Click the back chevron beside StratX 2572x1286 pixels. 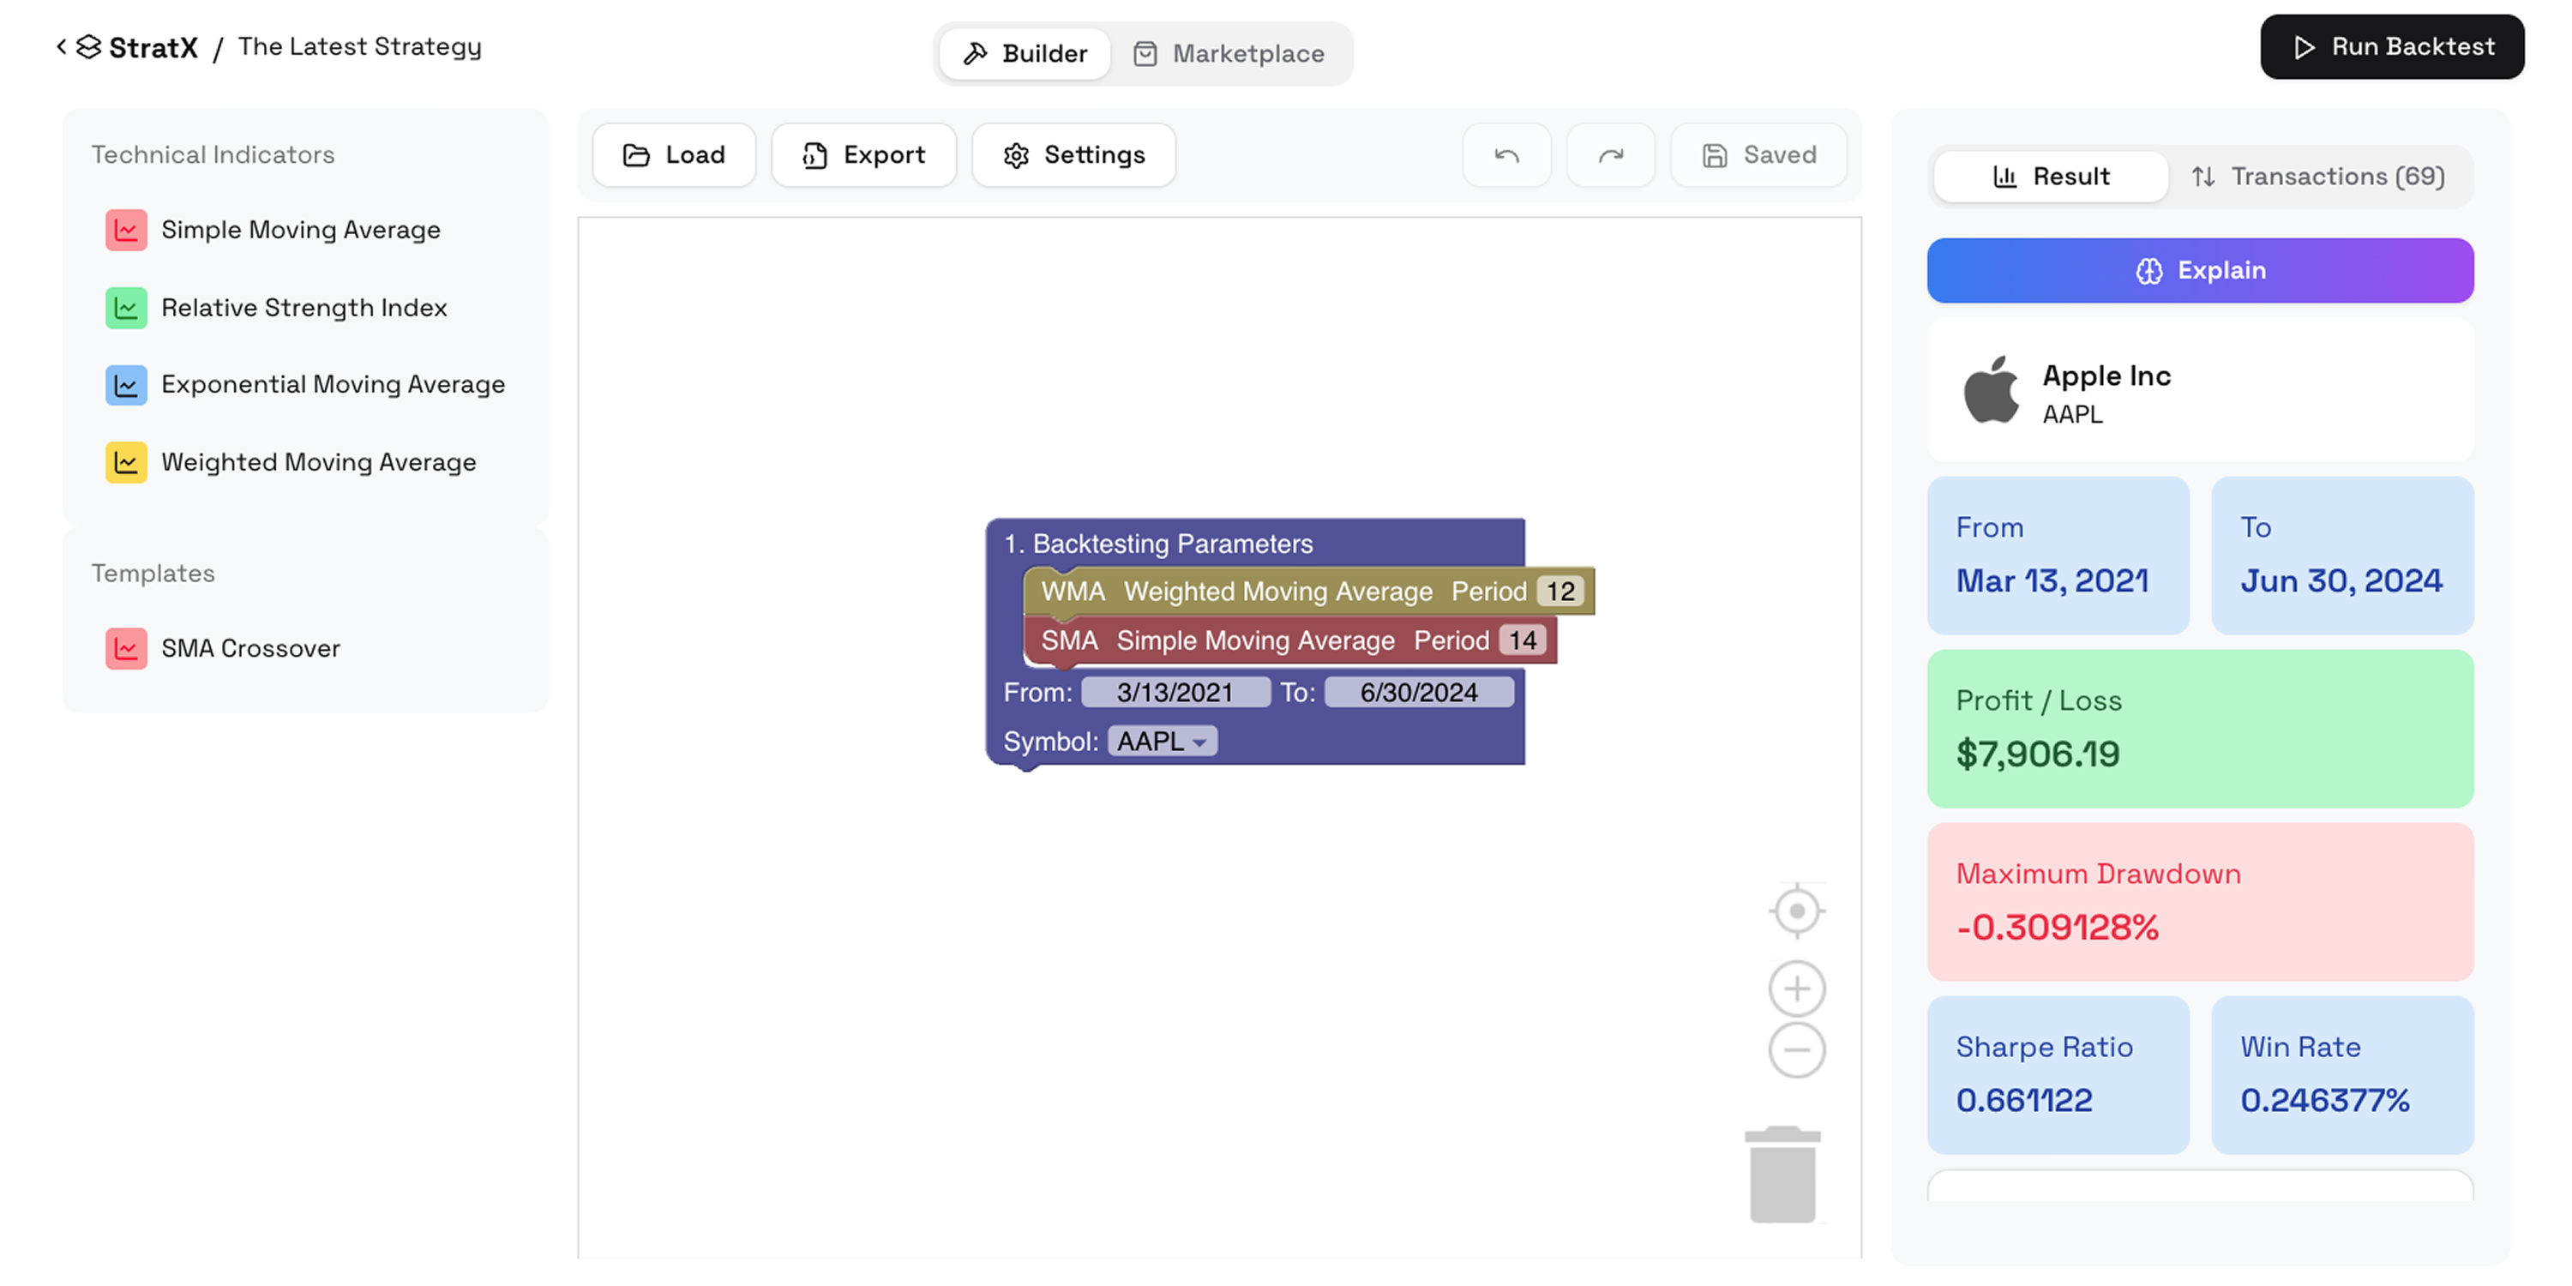(62, 46)
